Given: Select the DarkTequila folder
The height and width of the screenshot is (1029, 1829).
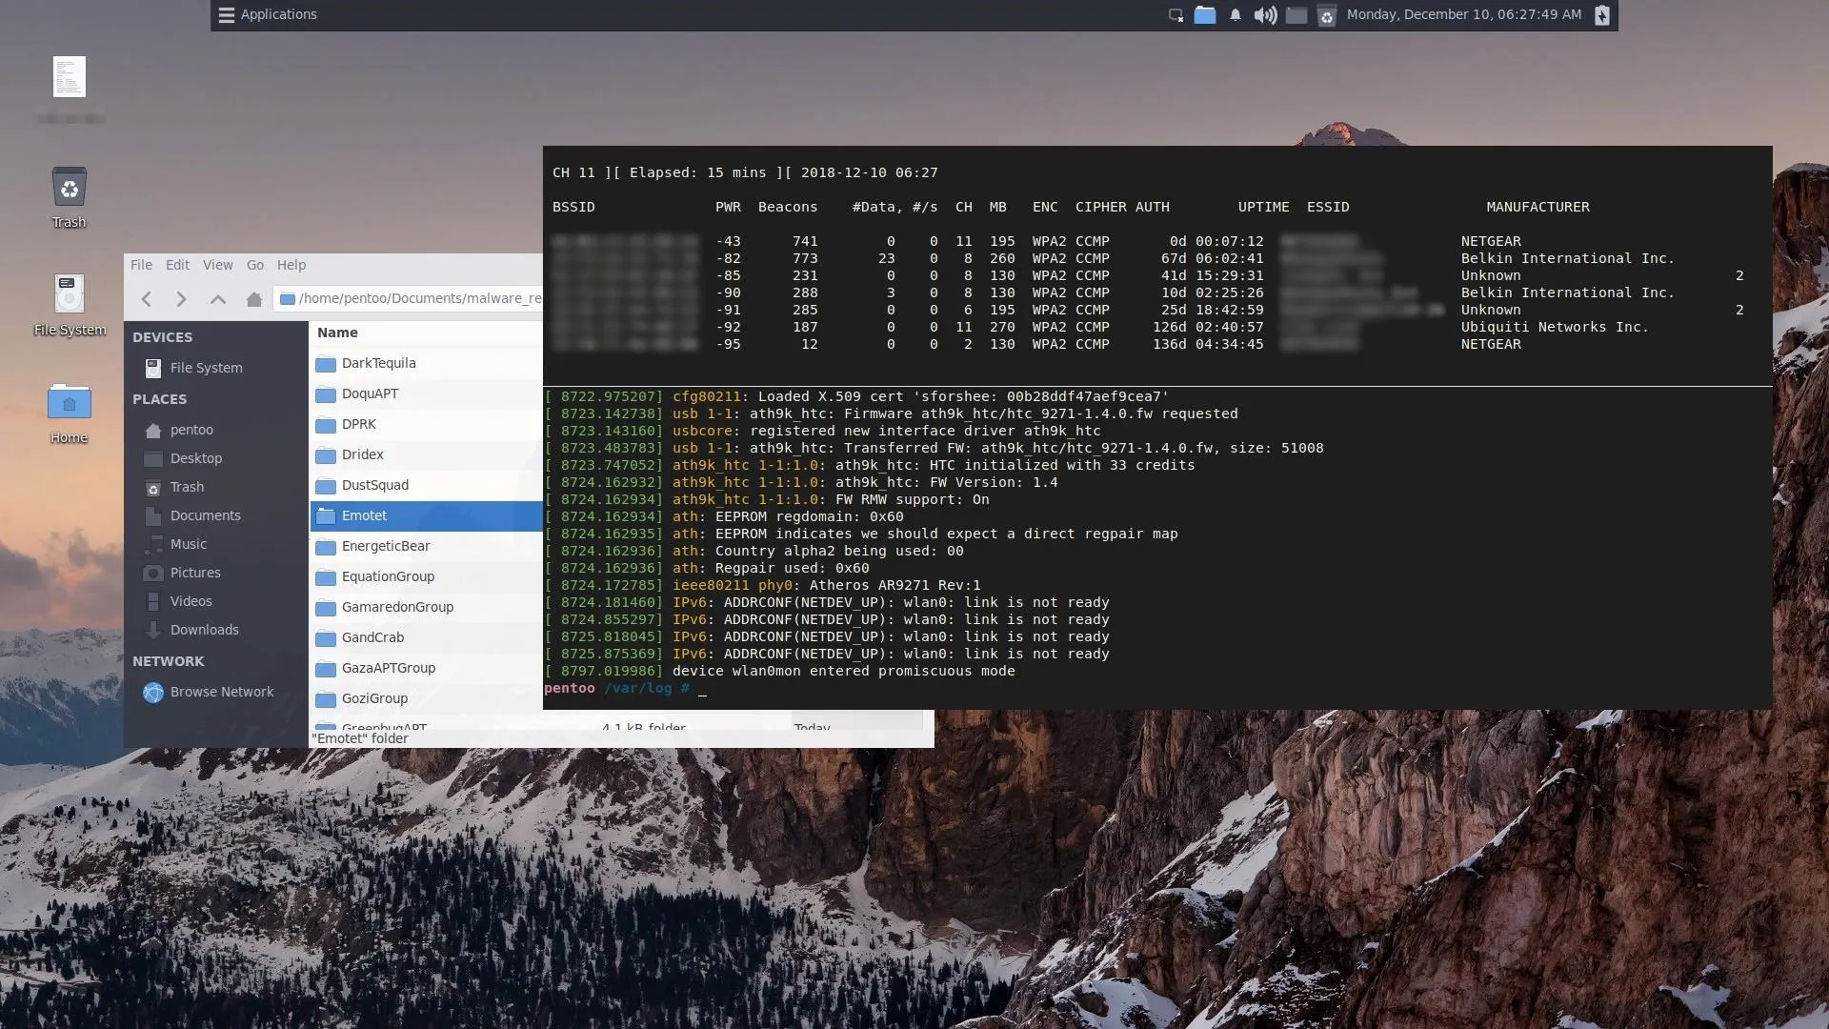Looking at the screenshot, I should (426, 363).
